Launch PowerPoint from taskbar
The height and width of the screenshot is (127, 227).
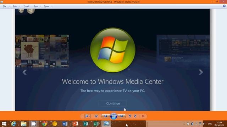pyautogui.click(x=75, y=124)
